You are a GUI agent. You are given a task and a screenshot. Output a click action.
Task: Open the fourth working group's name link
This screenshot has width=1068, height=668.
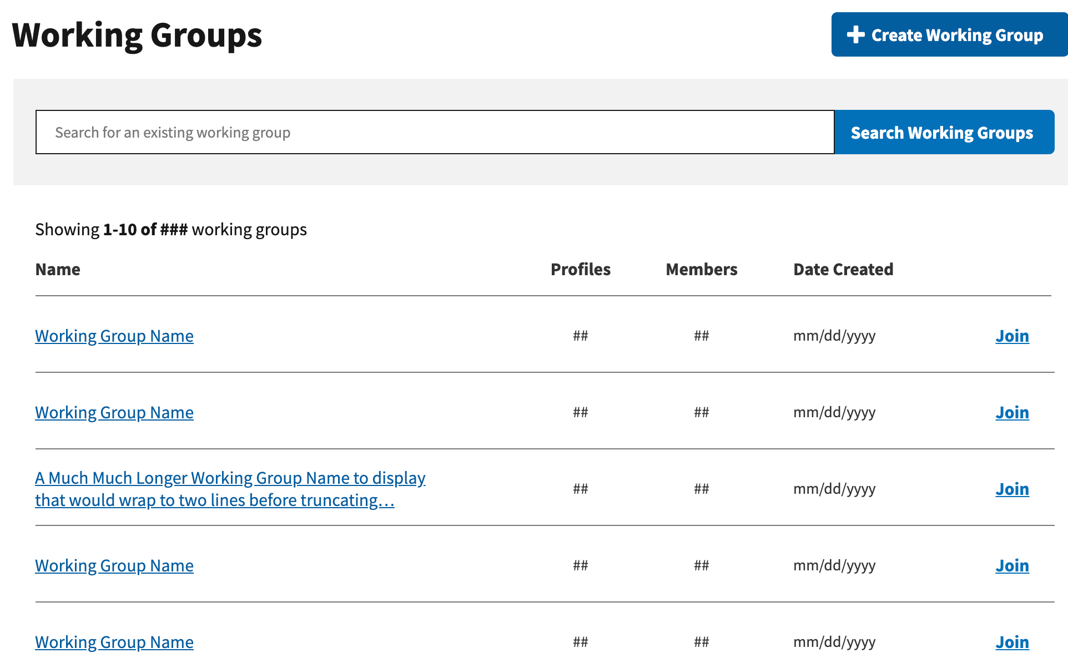click(114, 565)
